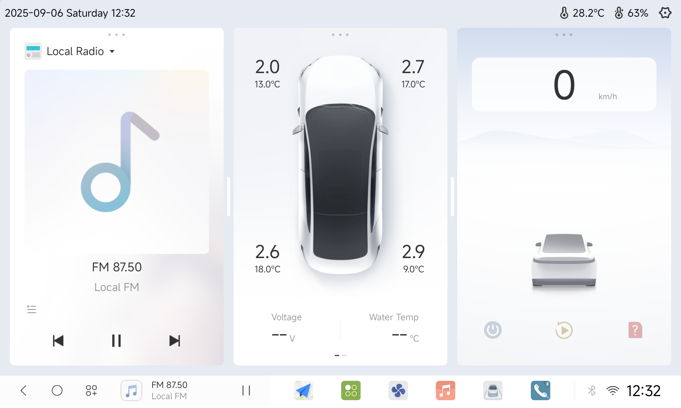Skip to next radio station
The height and width of the screenshot is (408, 681).
[175, 341]
